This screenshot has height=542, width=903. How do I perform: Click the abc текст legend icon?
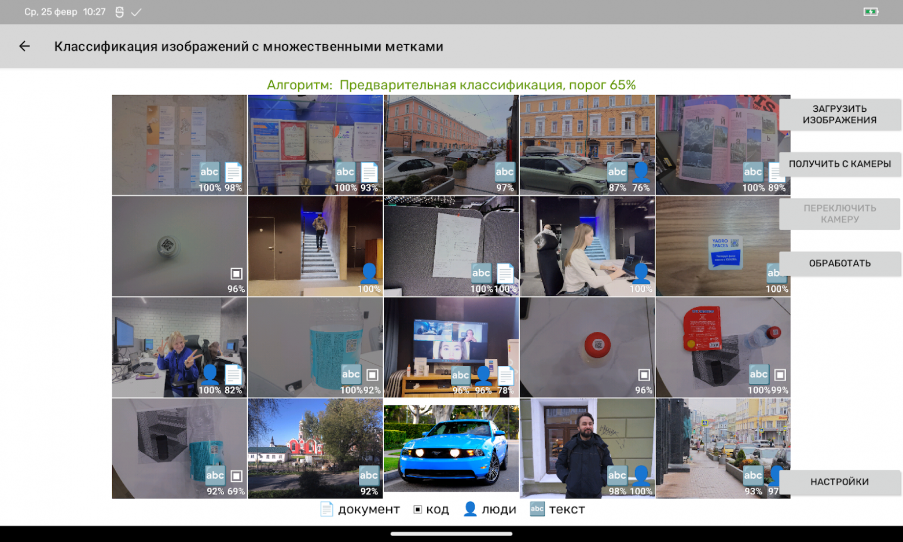point(537,509)
